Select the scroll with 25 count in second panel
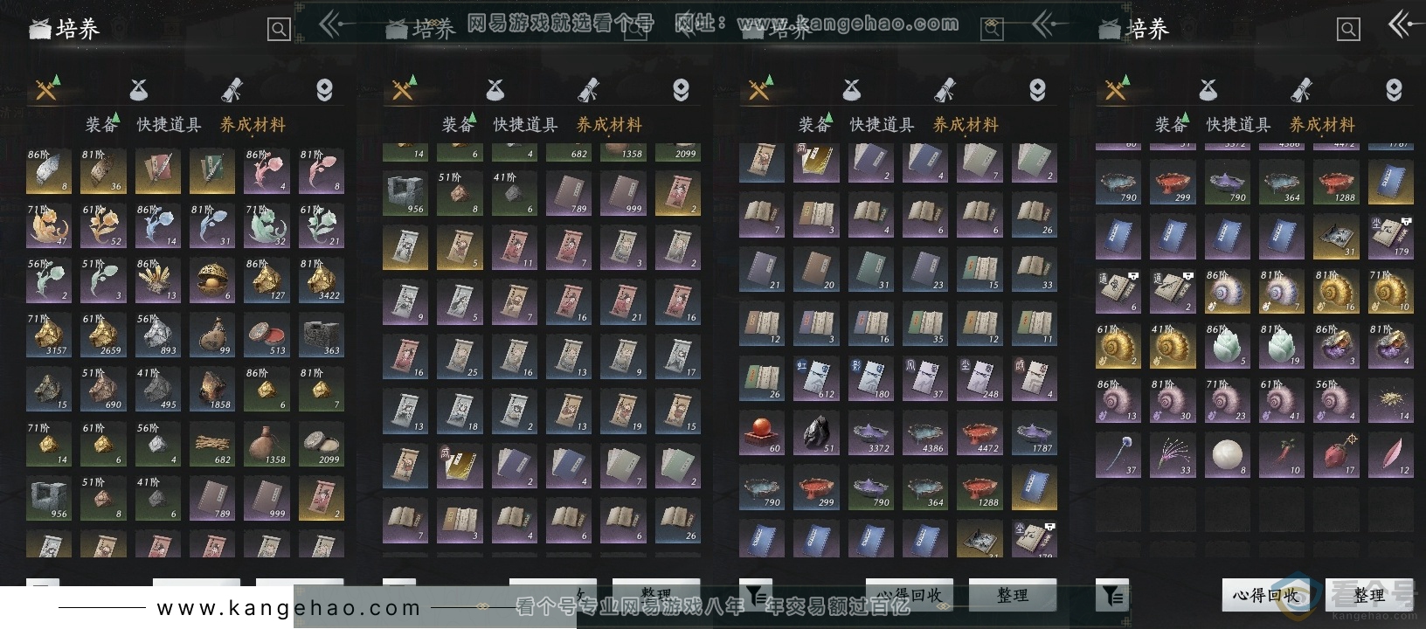Image resolution: width=1426 pixels, height=629 pixels. pyautogui.click(x=459, y=356)
